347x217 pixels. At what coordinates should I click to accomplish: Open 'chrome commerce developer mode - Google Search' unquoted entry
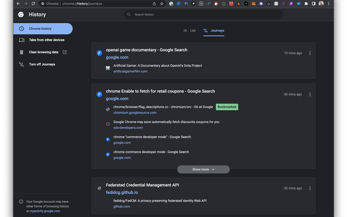click(x=151, y=152)
